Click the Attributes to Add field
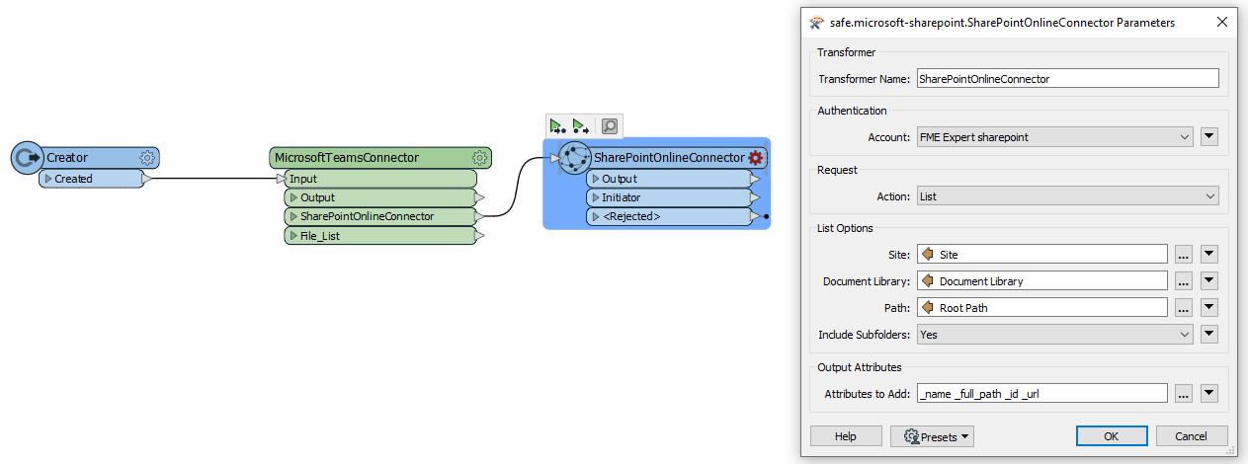Image resolution: width=1248 pixels, height=464 pixels. pos(1042,394)
